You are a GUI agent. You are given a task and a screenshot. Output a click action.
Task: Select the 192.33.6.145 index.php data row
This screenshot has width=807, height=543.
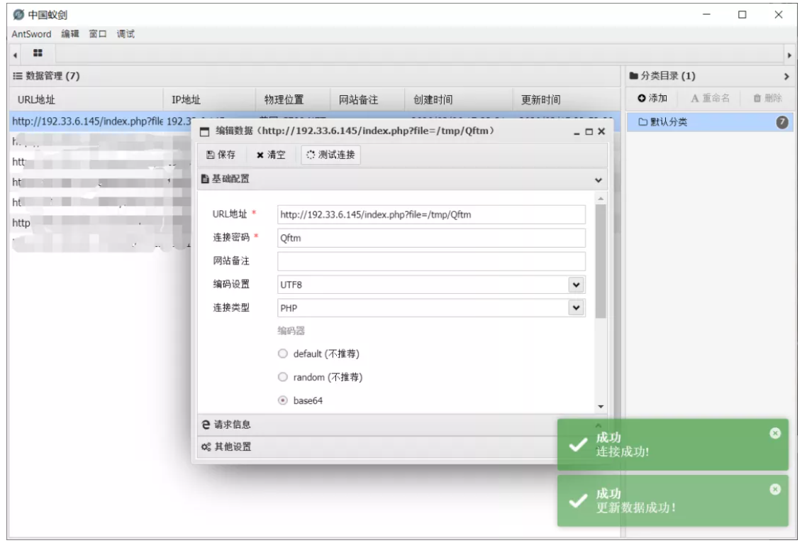pos(101,121)
